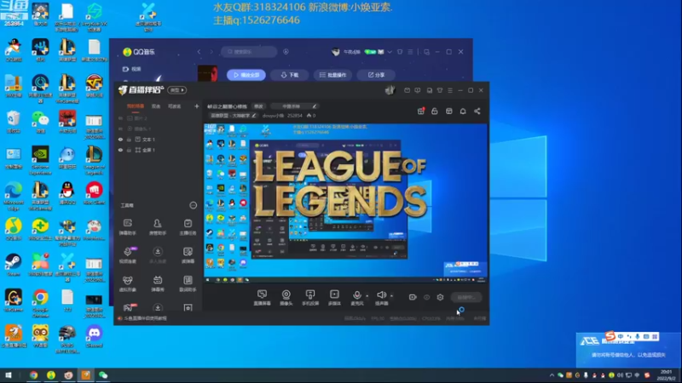Viewport: 682px width, 383px height.
Task: Click the unlock icon in stream toolbar
Action: (x=435, y=111)
